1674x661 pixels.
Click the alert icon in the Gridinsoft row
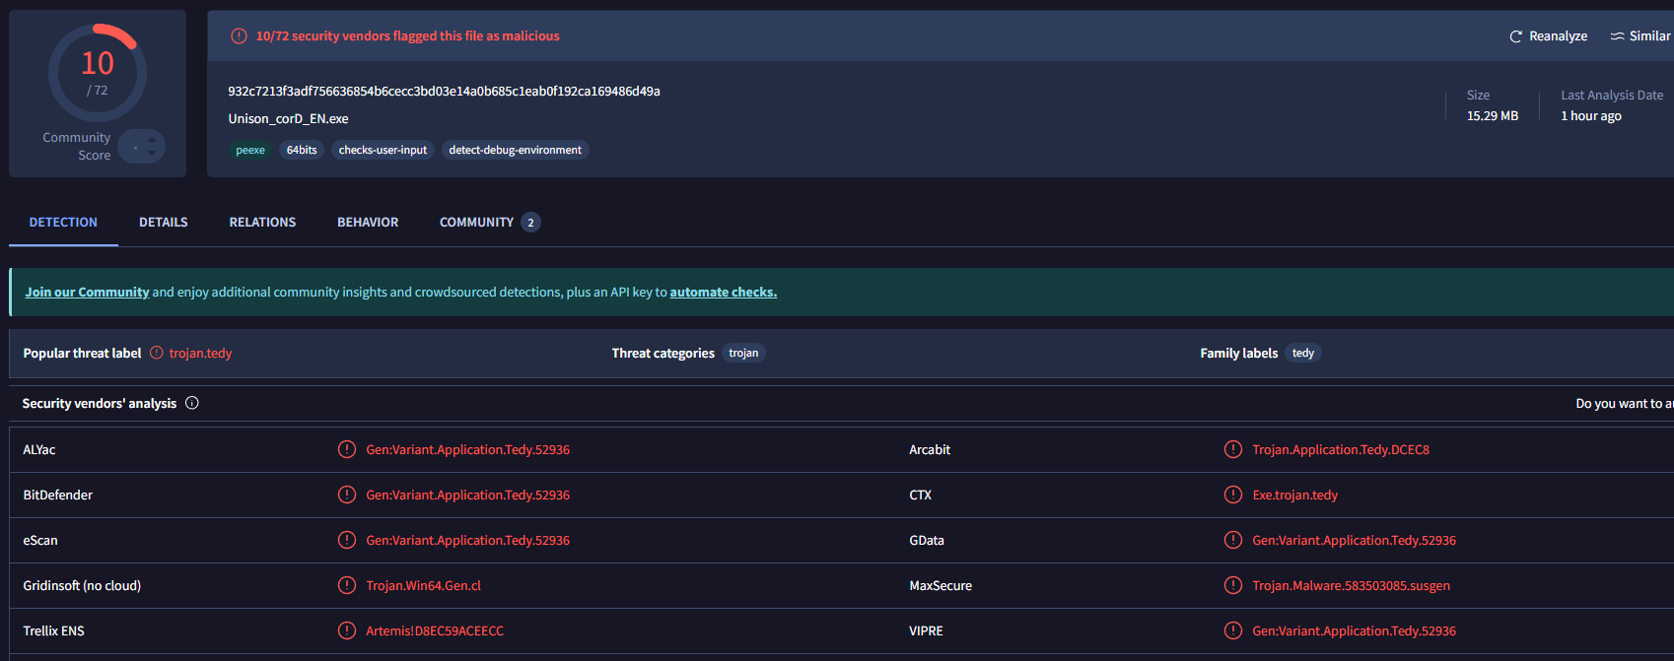pos(347,585)
